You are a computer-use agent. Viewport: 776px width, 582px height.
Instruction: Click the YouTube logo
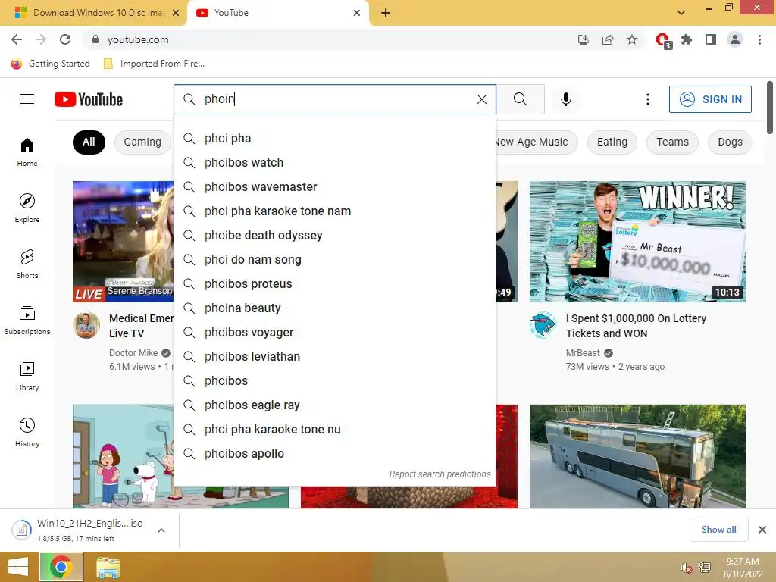[x=89, y=99]
